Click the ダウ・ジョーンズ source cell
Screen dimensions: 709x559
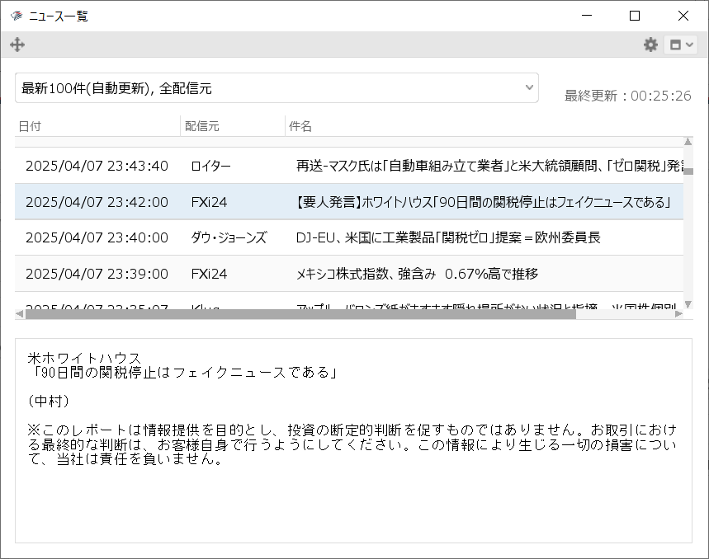coord(229,237)
